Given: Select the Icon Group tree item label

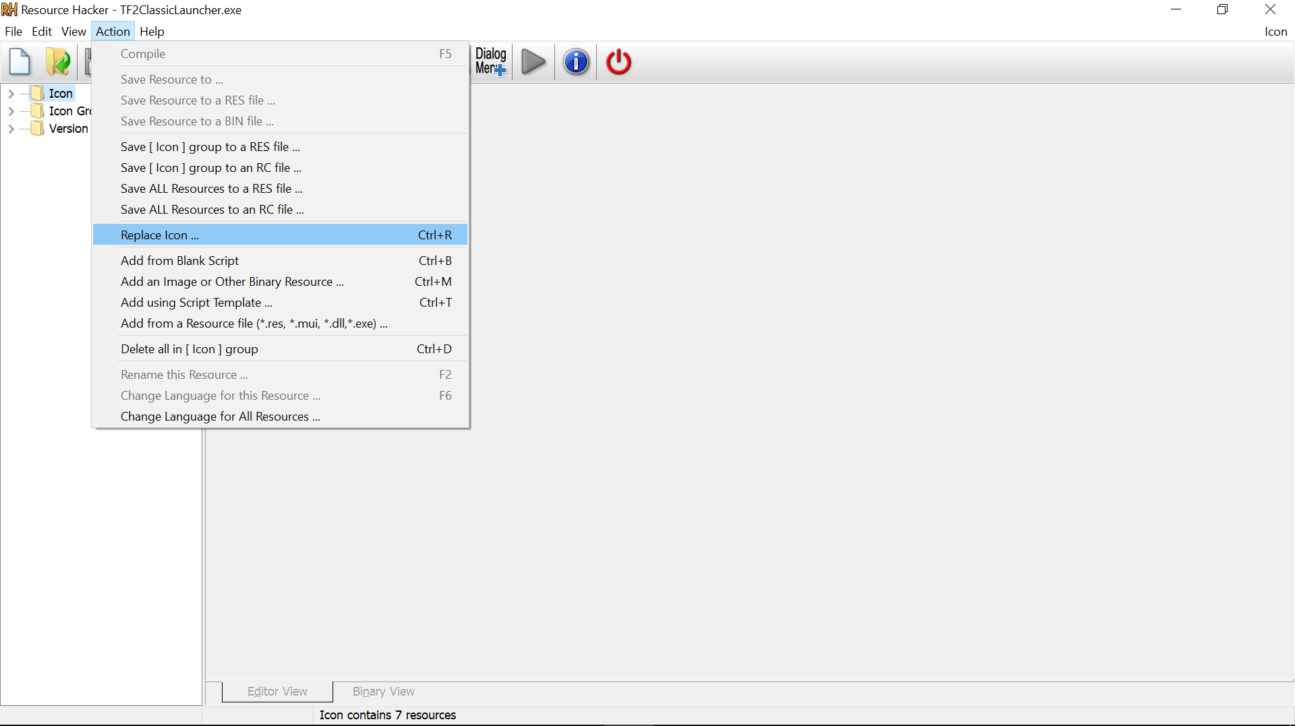Looking at the screenshot, I should pyautogui.click(x=69, y=111).
